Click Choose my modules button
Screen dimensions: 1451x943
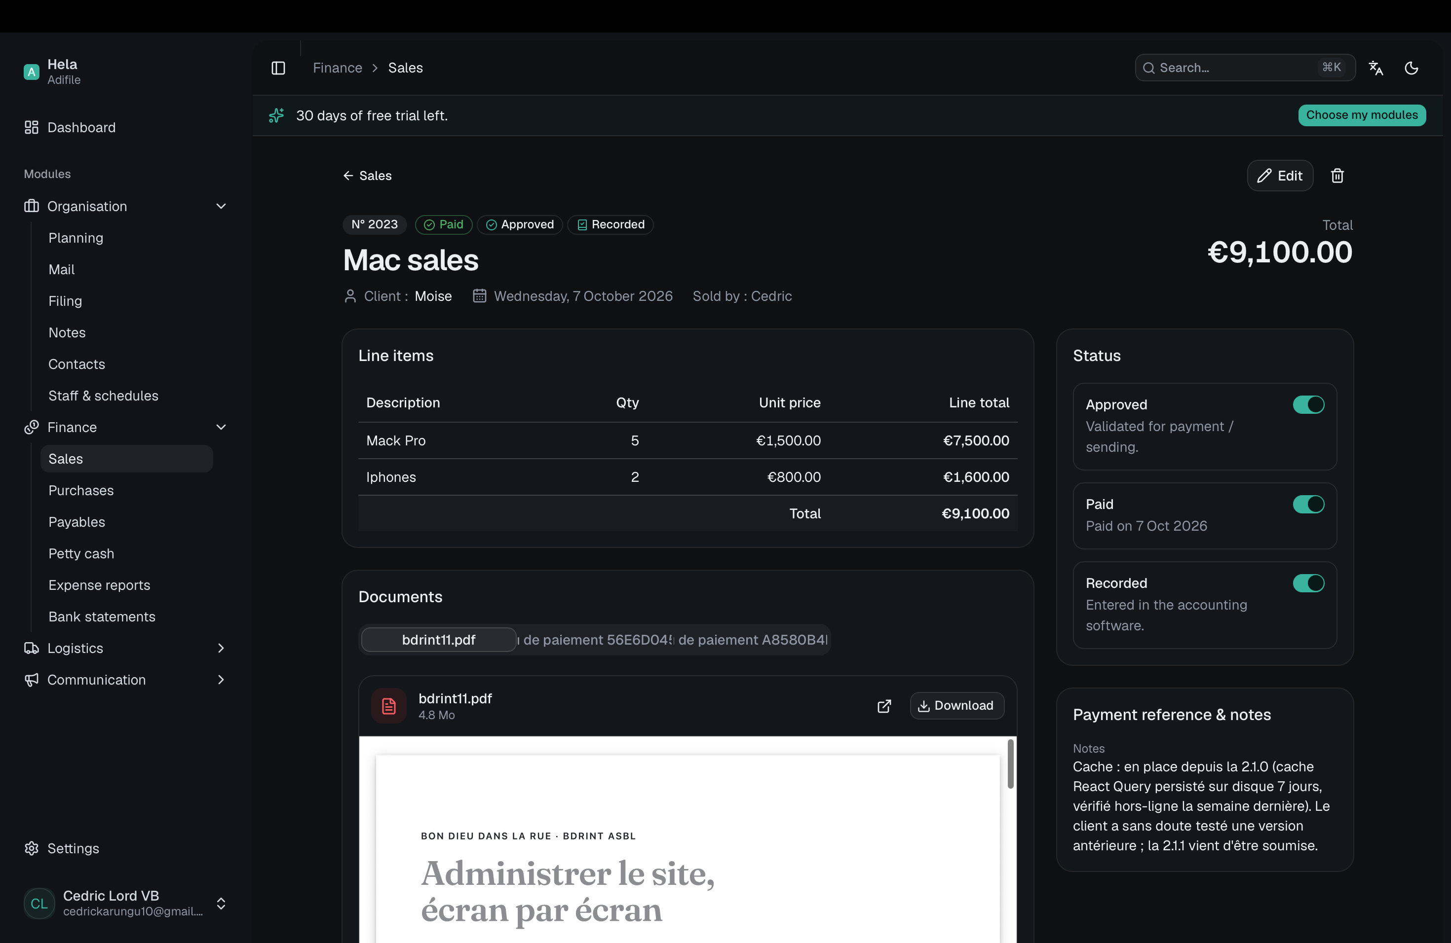(x=1361, y=114)
